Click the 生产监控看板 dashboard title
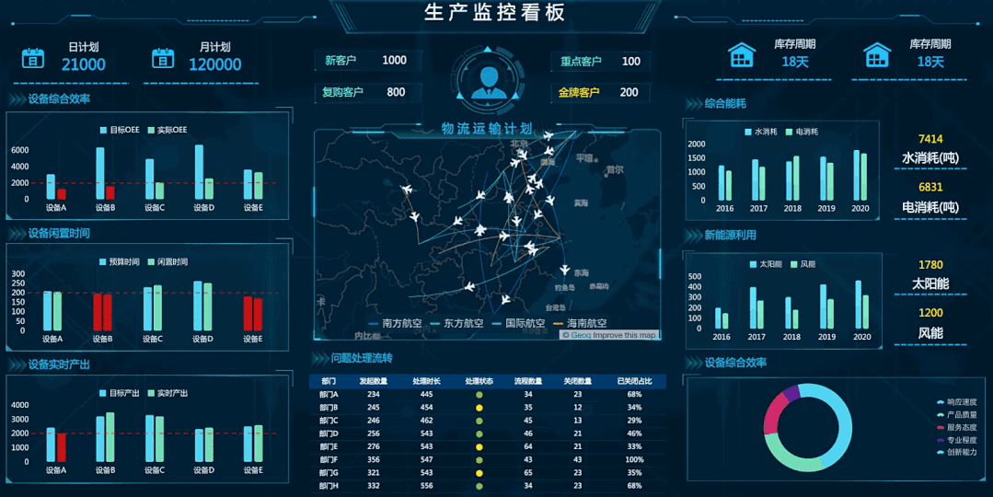Screen dimensions: 993x497 point(494,12)
